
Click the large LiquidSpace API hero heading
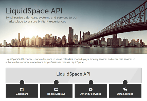point(34,11)
